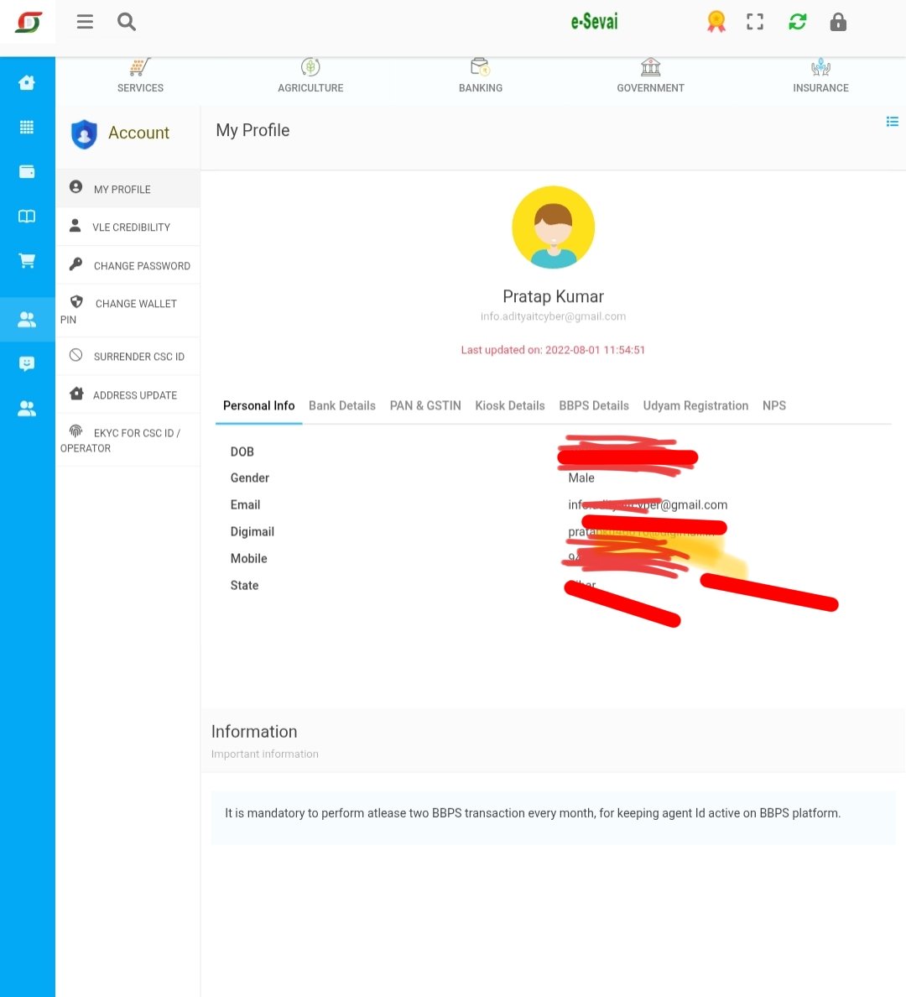
Task: Click the Mobile field label
Action: [248, 558]
